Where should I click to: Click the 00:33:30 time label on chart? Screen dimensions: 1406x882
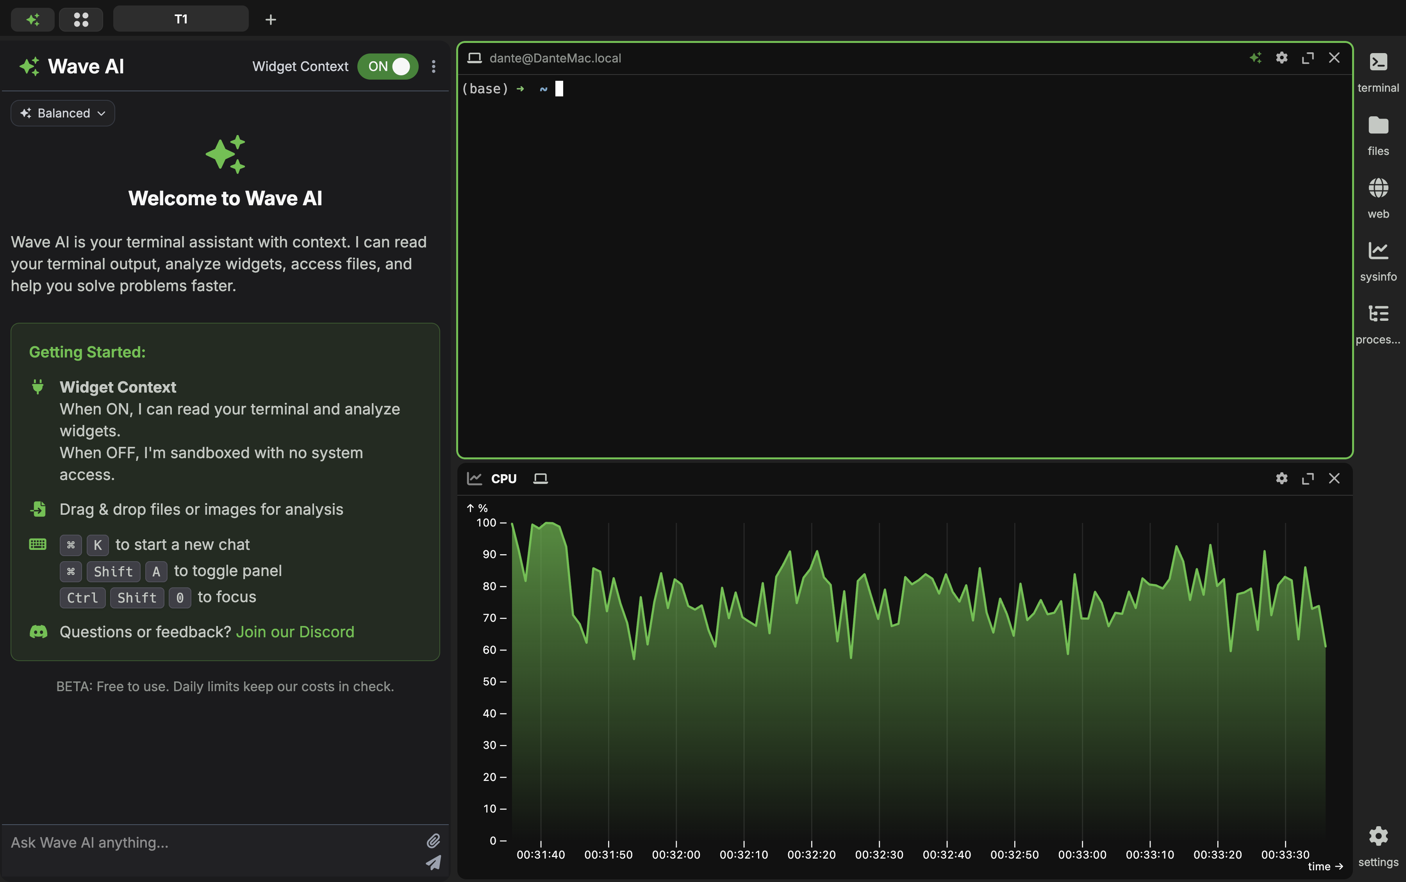tap(1285, 855)
